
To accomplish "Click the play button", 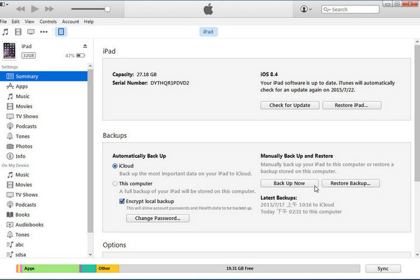I will (x=35, y=9).
